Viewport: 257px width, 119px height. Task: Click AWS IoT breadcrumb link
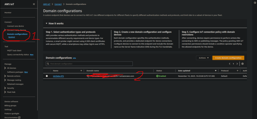47,4
